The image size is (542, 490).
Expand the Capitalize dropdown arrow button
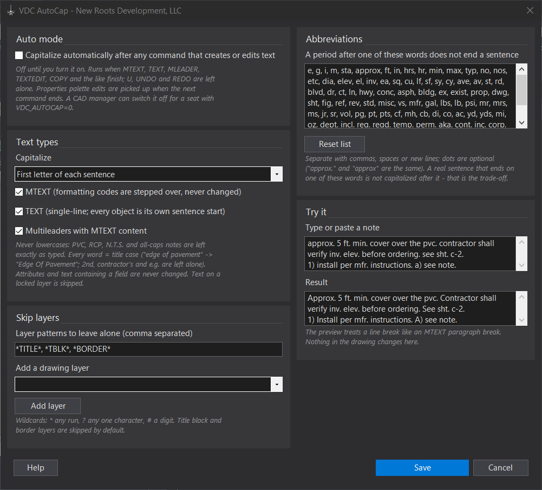coord(277,174)
